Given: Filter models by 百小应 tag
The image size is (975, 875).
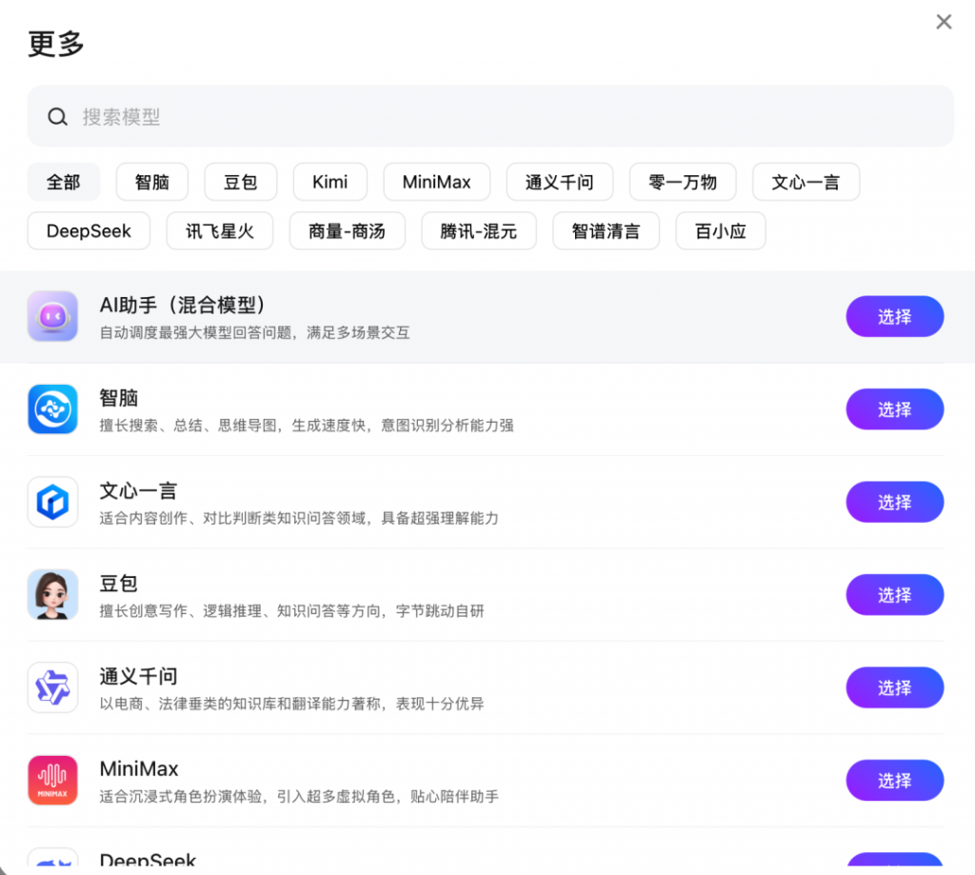Looking at the screenshot, I should tap(721, 230).
